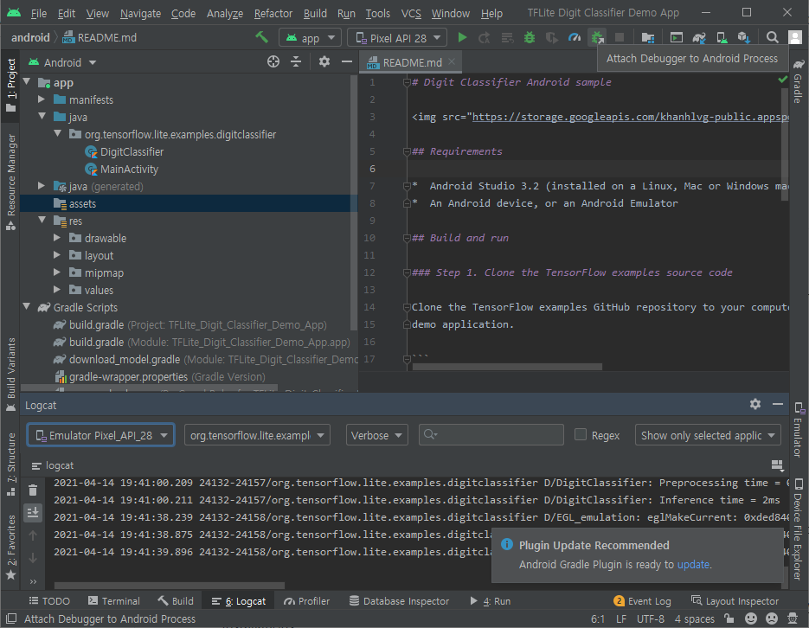Image resolution: width=809 pixels, height=628 pixels.
Task: Click Collapse All icon in Project panel
Action: coord(296,62)
